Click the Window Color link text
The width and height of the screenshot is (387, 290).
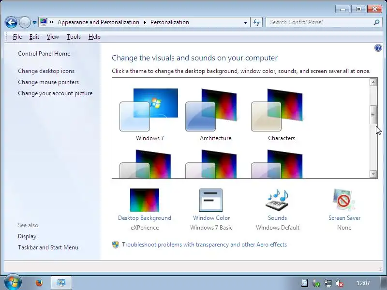211,218
